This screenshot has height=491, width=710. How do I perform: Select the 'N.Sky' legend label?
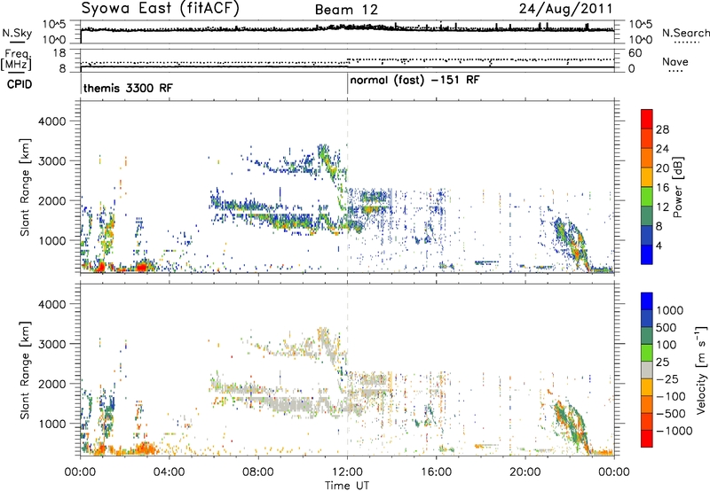17,34
